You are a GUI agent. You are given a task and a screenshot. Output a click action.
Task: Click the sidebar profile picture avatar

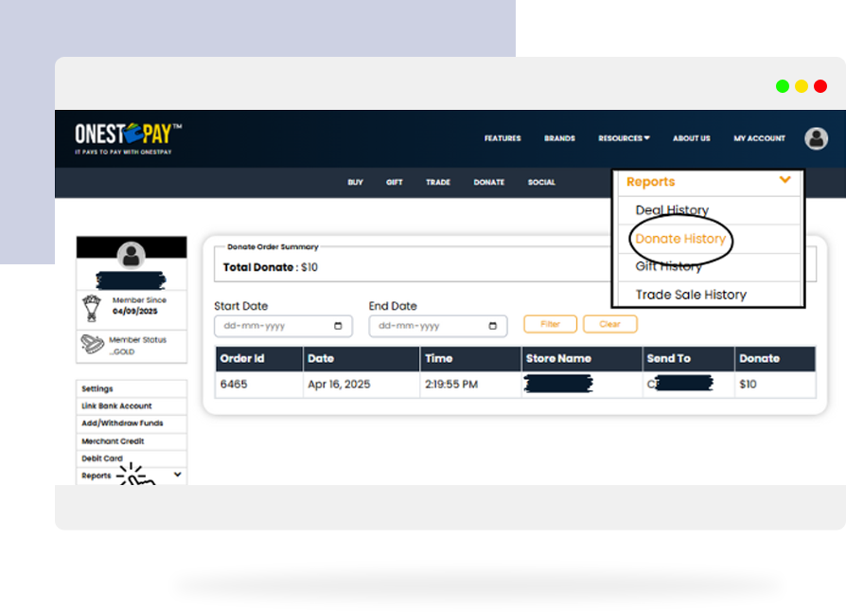point(132,253)
